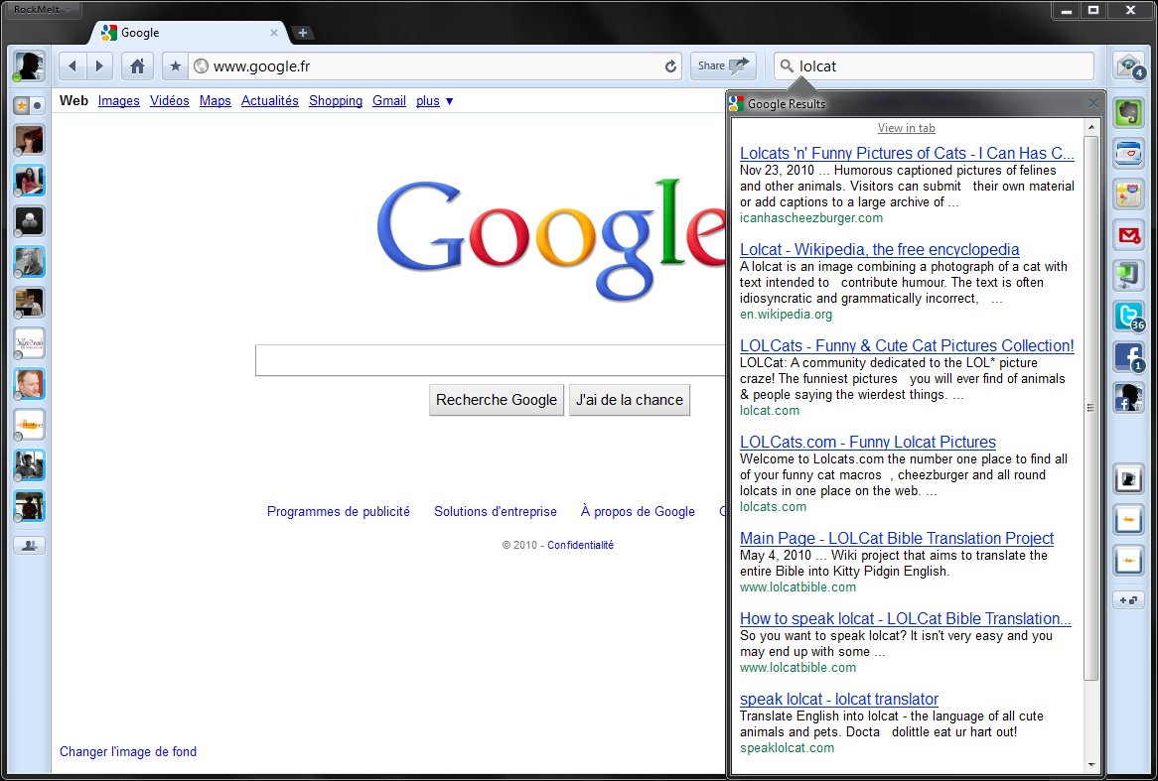
Task: Open the friend avatar with red background man
Action: [30, 384]
